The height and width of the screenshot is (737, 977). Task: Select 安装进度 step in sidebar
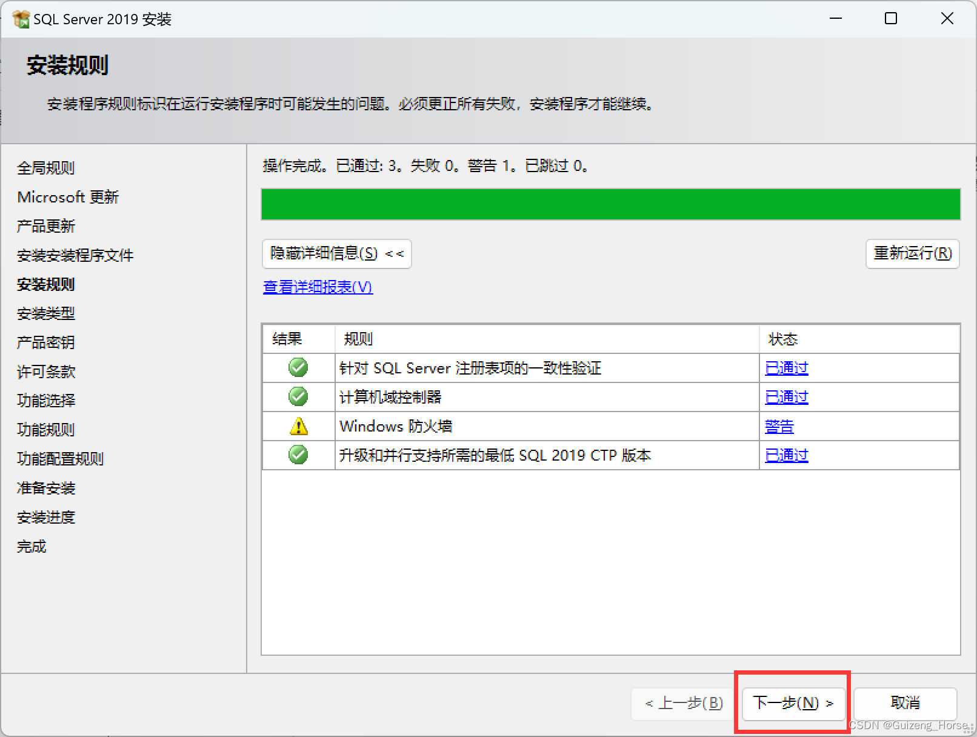46,517
